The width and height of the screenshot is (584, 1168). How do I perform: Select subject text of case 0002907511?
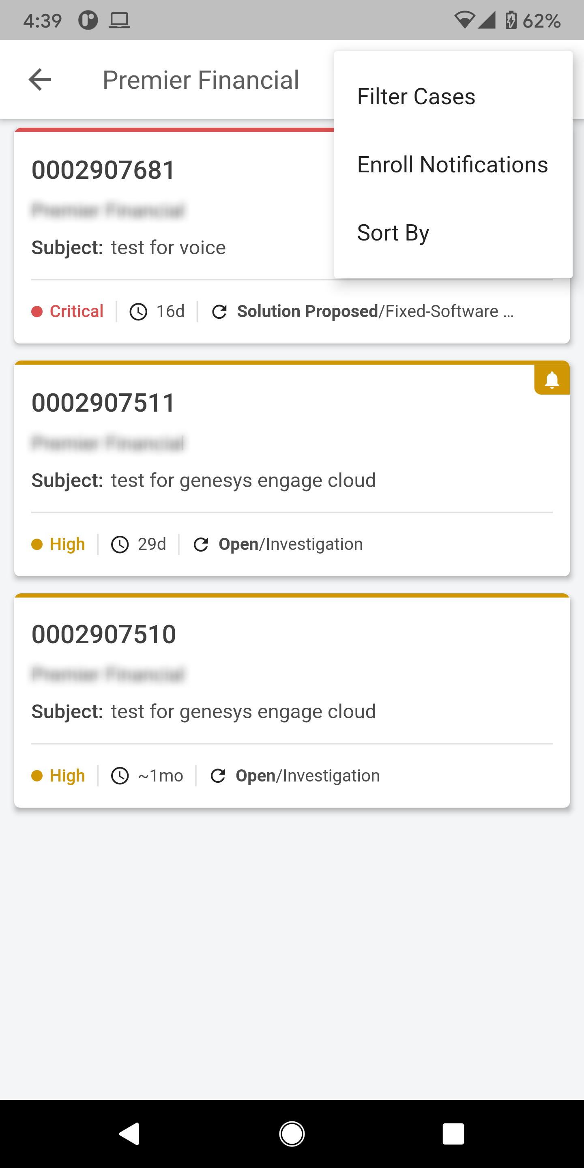pos(243,481)
